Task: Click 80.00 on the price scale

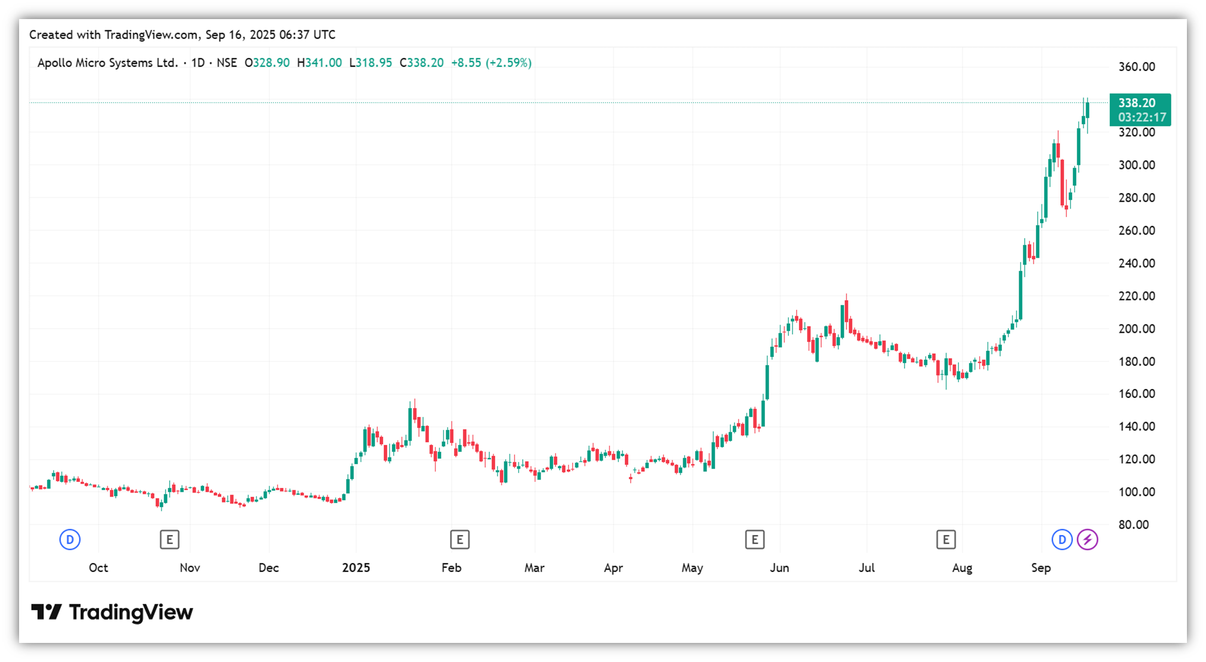Action: (x=1133, y=525)
